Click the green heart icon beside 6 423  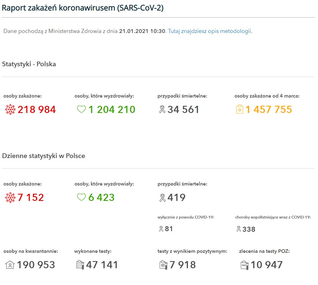[x=81, y=197]
